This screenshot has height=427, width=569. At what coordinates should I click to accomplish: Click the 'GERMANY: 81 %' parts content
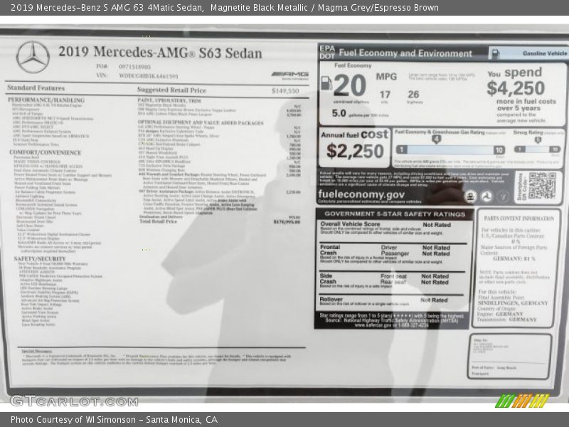click(x=514, y=259)
